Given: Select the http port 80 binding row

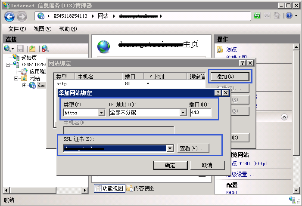Looking at the screenshot, I should [129, 84].
